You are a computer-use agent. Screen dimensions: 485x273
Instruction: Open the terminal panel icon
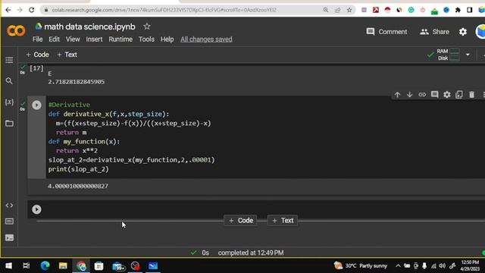pos(9,237)
